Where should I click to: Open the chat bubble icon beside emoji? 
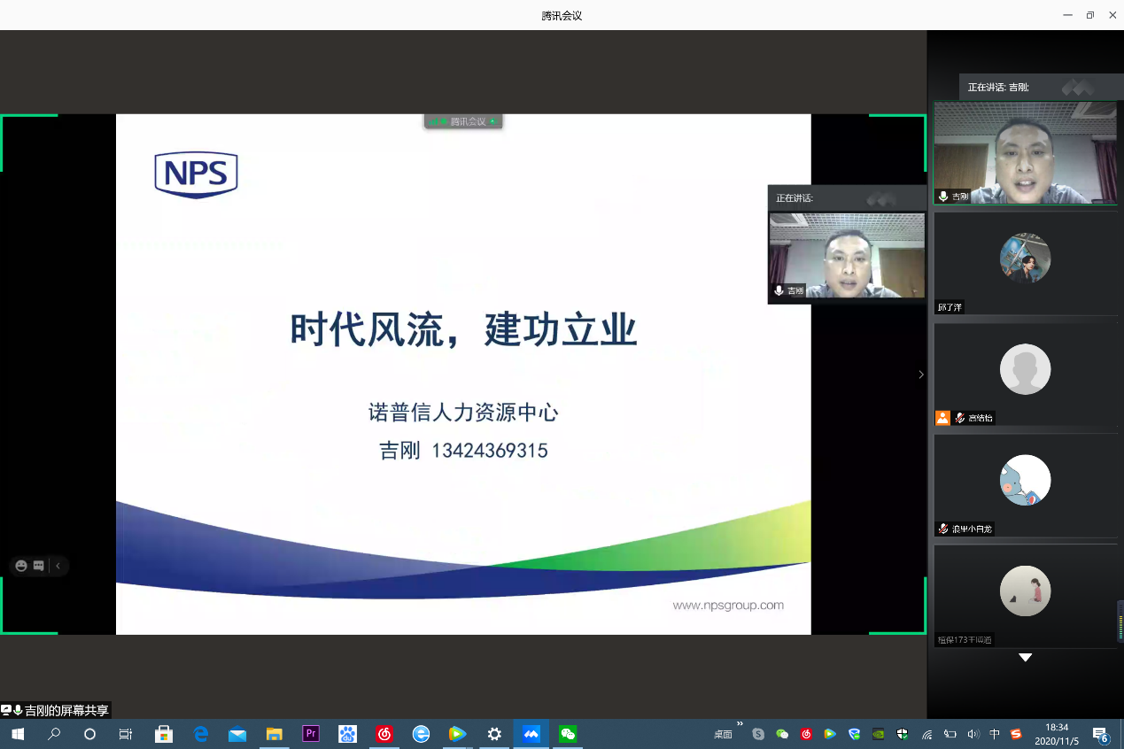click(39, 566)
